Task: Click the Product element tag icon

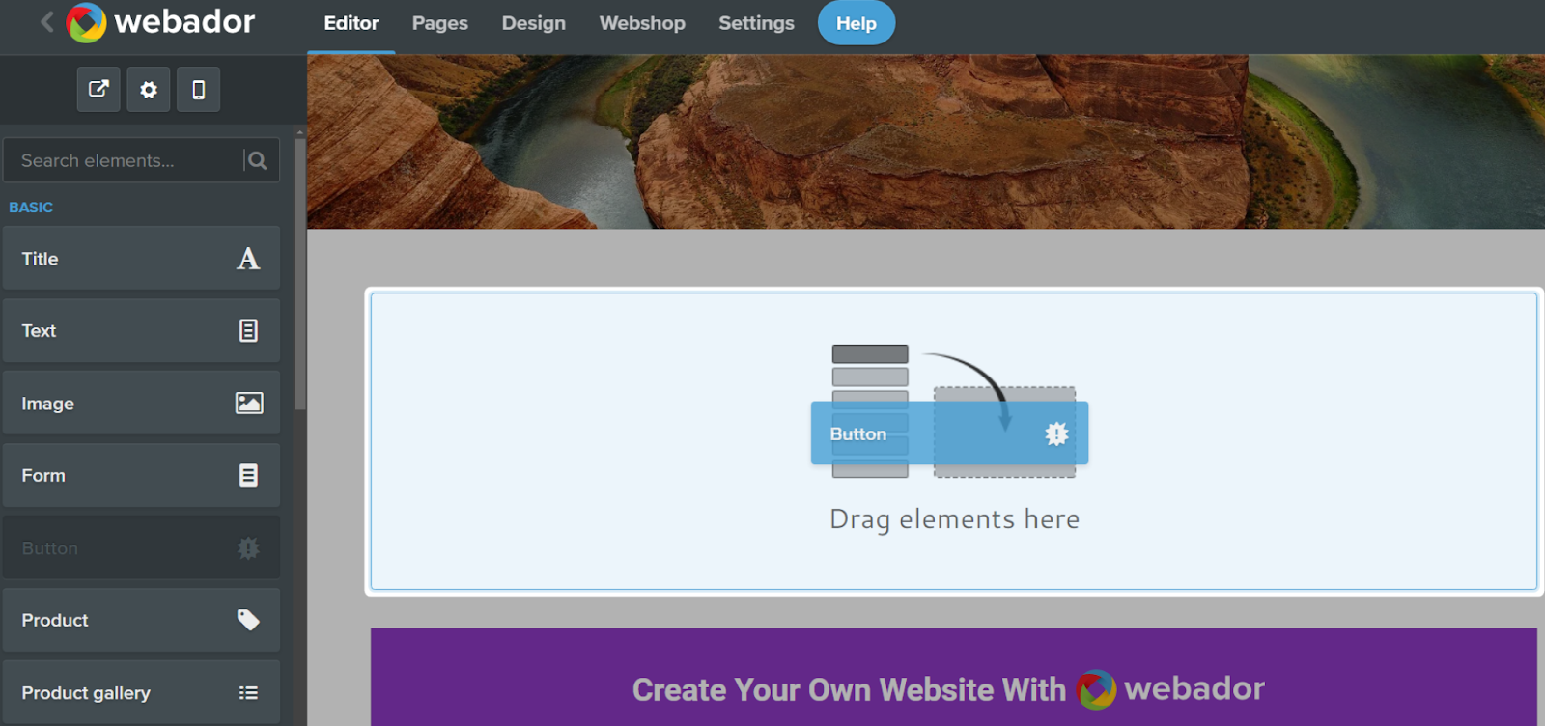Action: point(248,620)
